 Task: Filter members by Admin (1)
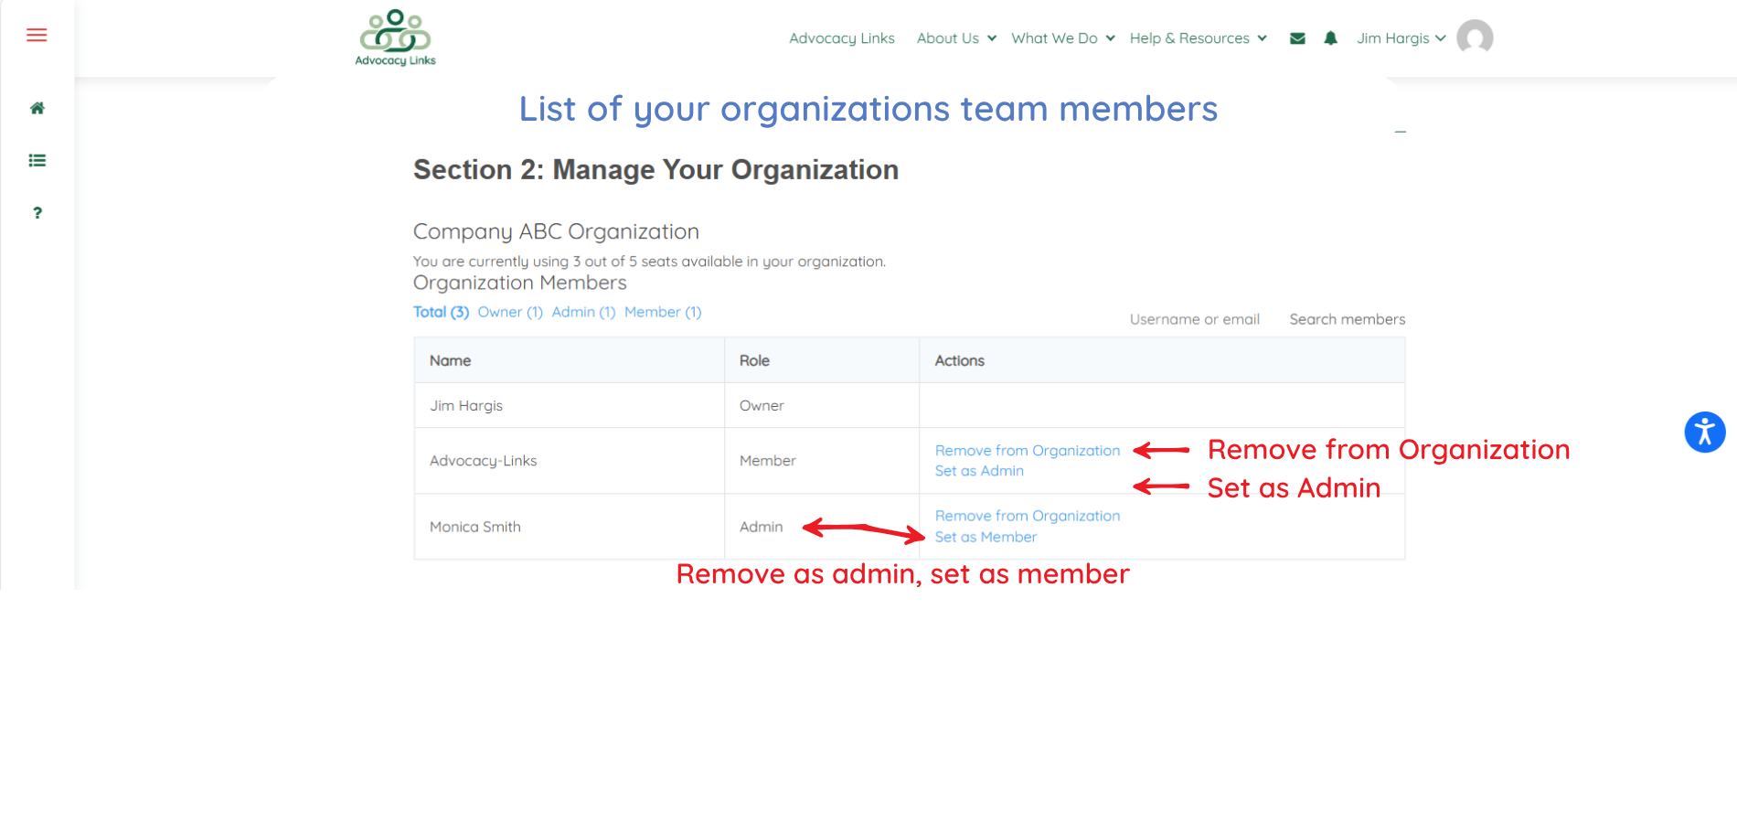coord(583,312)
